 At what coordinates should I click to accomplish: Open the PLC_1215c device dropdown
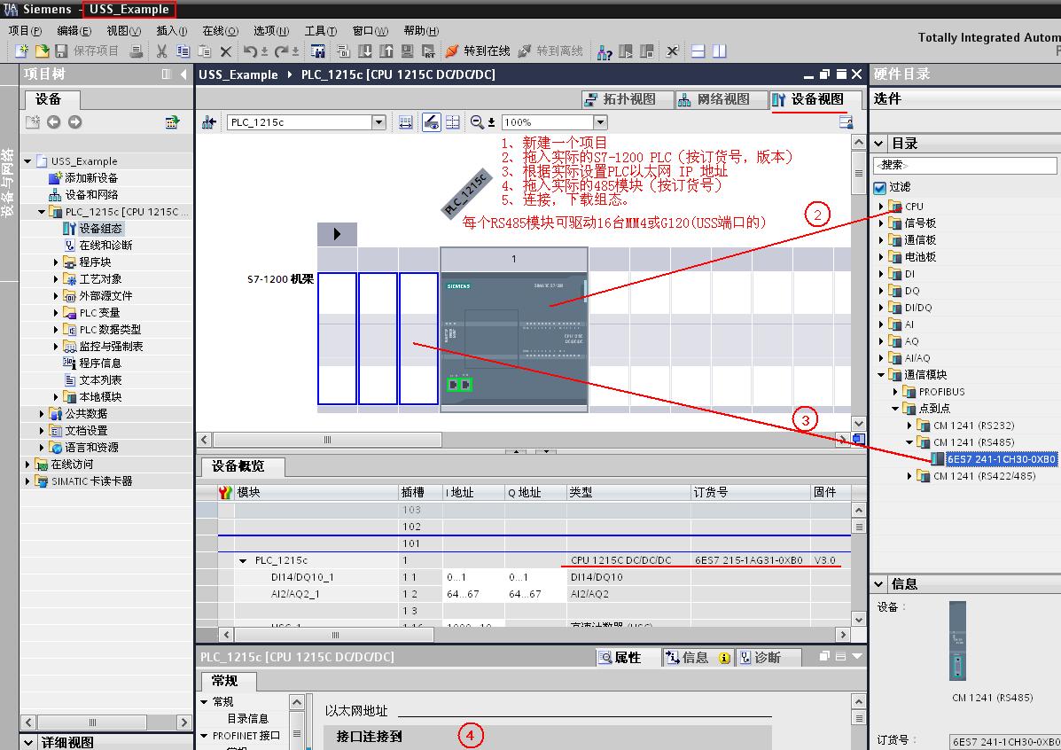coord(379,121)
